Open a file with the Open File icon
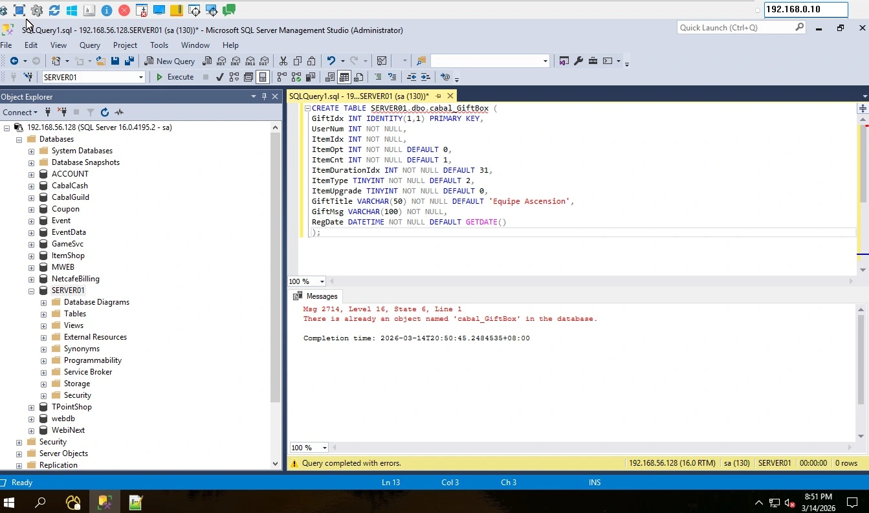 click(x=101, y=61)
